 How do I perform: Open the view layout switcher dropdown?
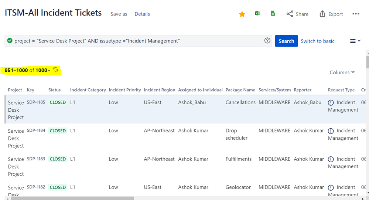point(355,41)
